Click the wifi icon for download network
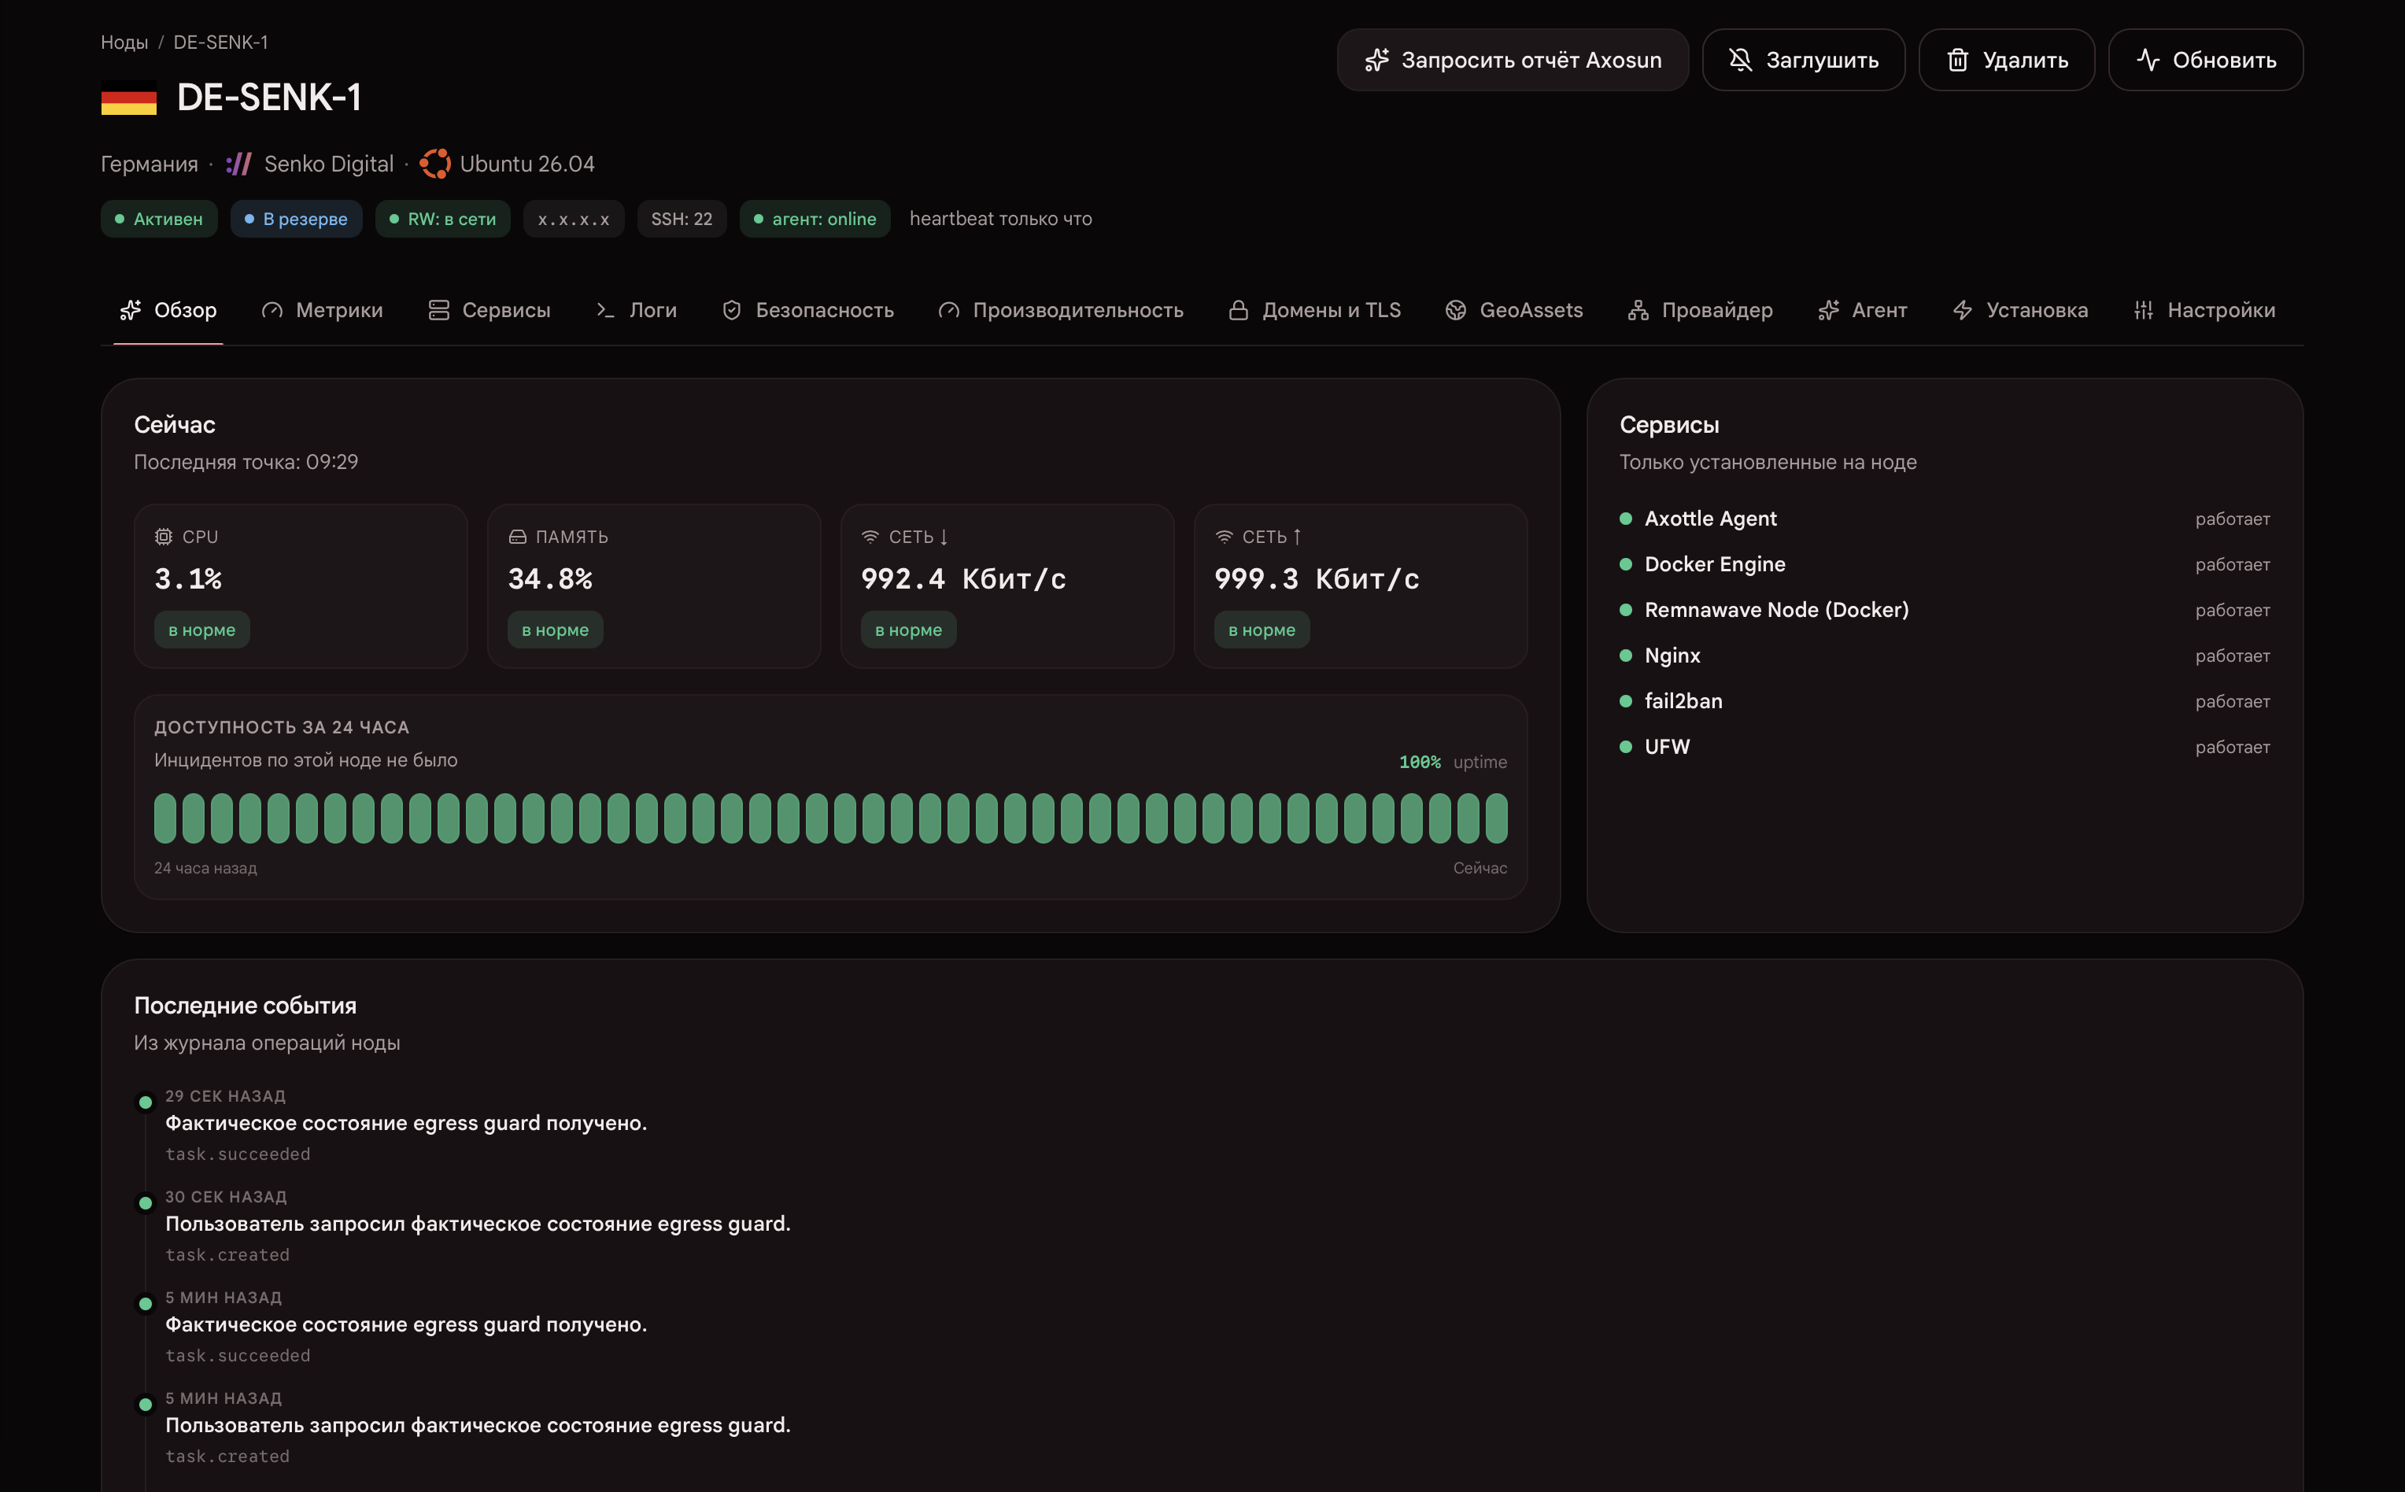2405x1492 pixels. (870, 537)
